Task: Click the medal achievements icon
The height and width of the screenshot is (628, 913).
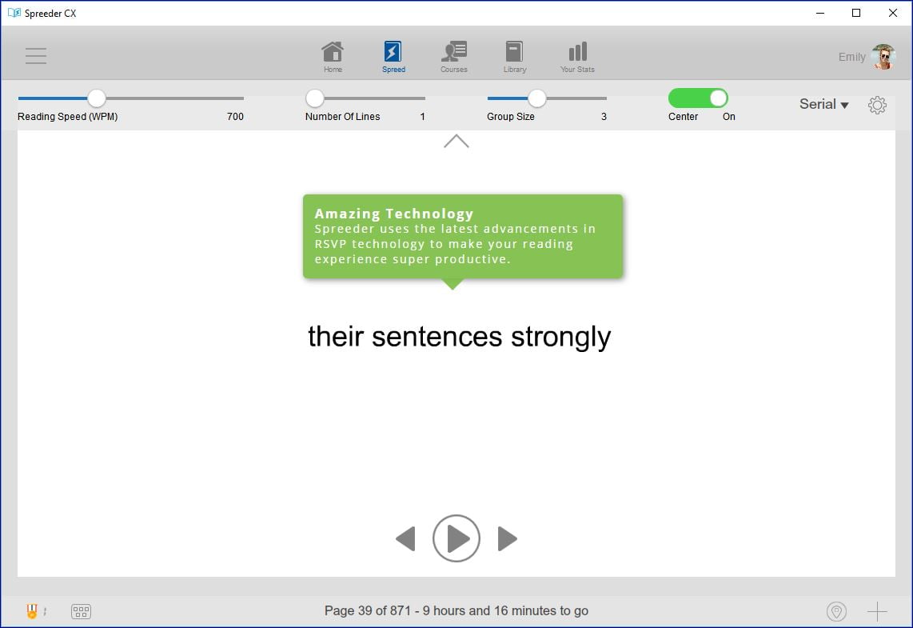Action: [32, 611]
